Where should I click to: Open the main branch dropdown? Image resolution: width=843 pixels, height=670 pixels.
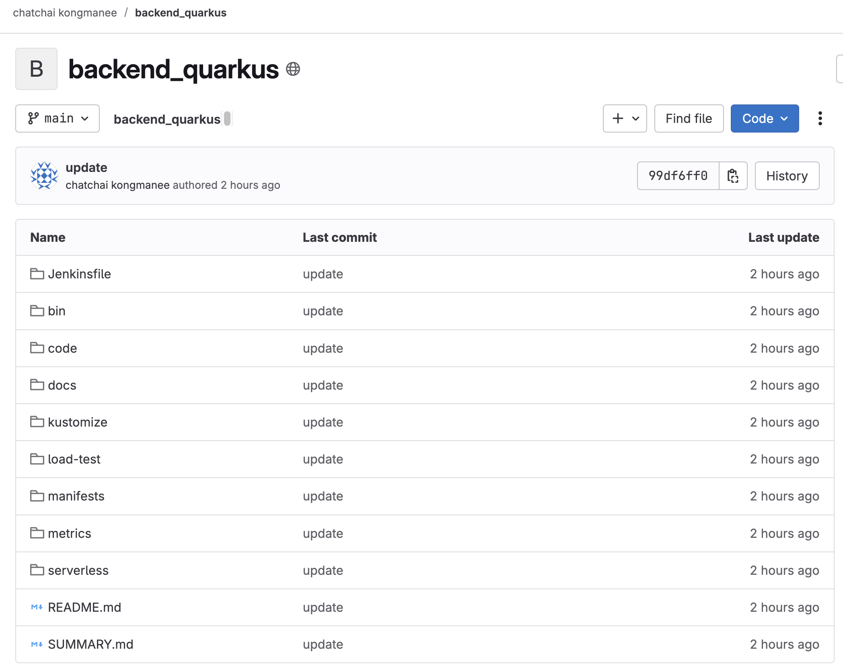(58, 118)
